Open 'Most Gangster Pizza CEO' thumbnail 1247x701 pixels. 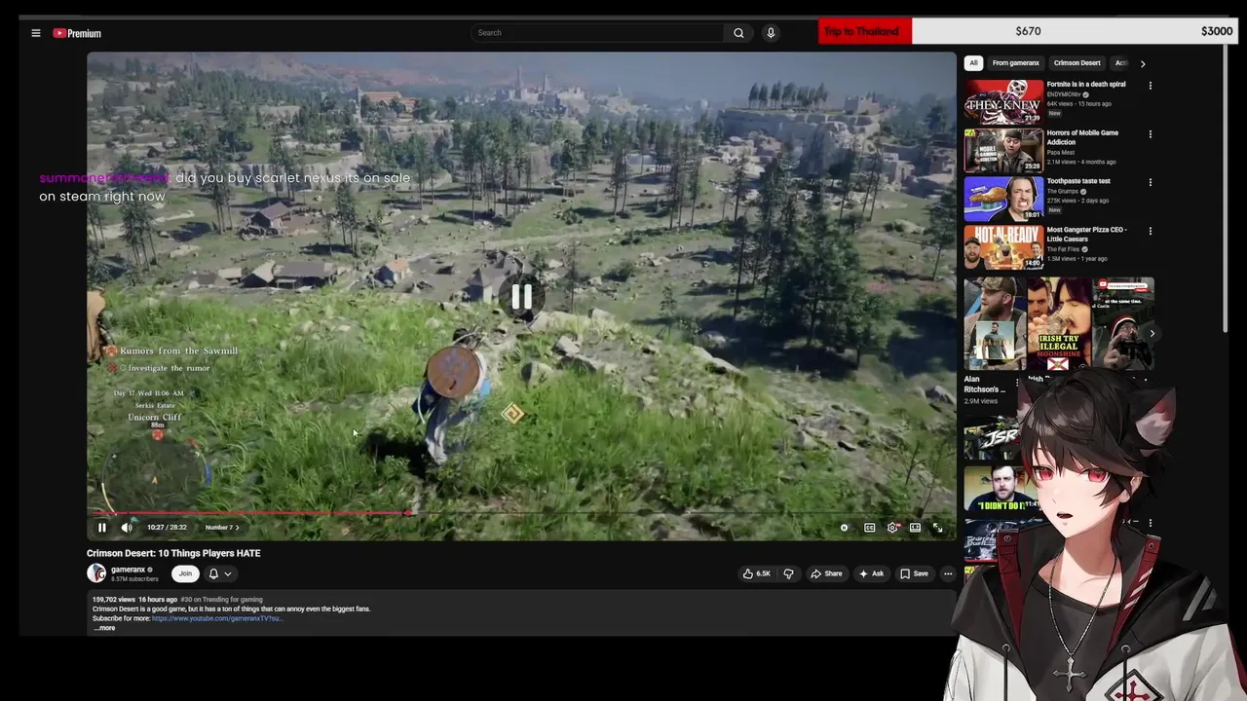tap(1003, 247)
